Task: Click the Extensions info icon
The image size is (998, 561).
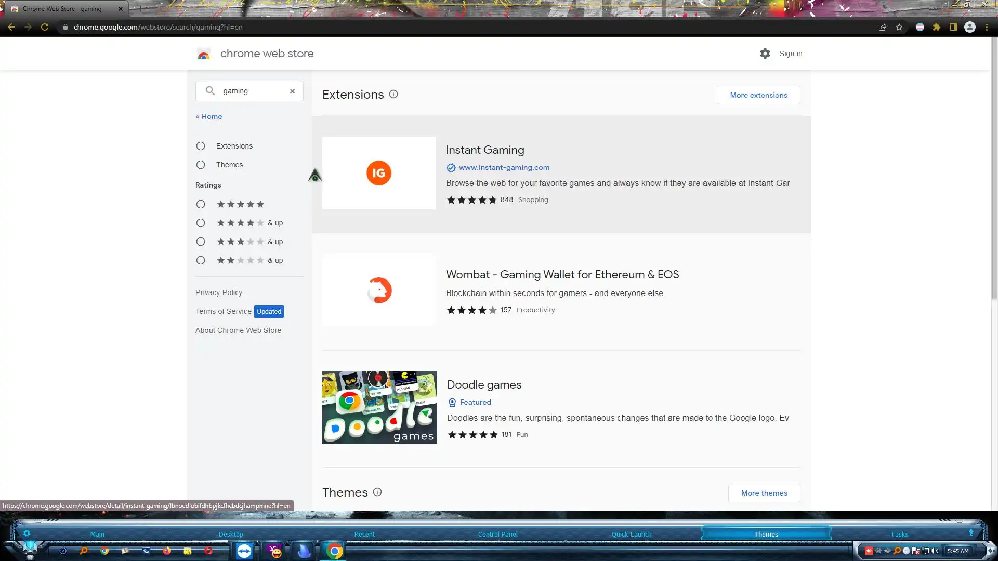Action: tap(393, 94)
